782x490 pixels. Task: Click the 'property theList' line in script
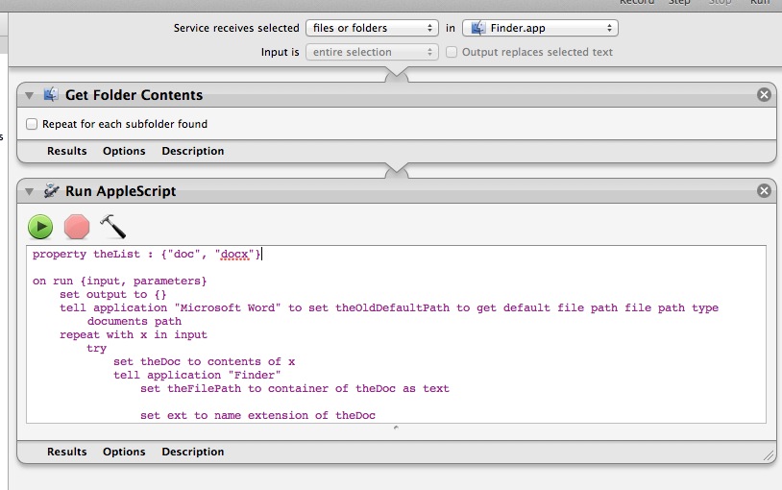[147, 254]
